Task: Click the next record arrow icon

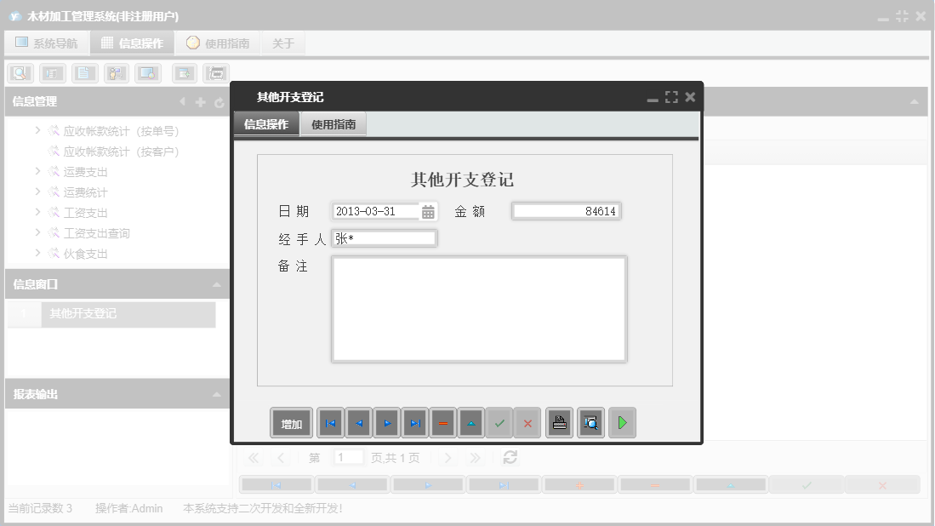Action: [386, 422]
